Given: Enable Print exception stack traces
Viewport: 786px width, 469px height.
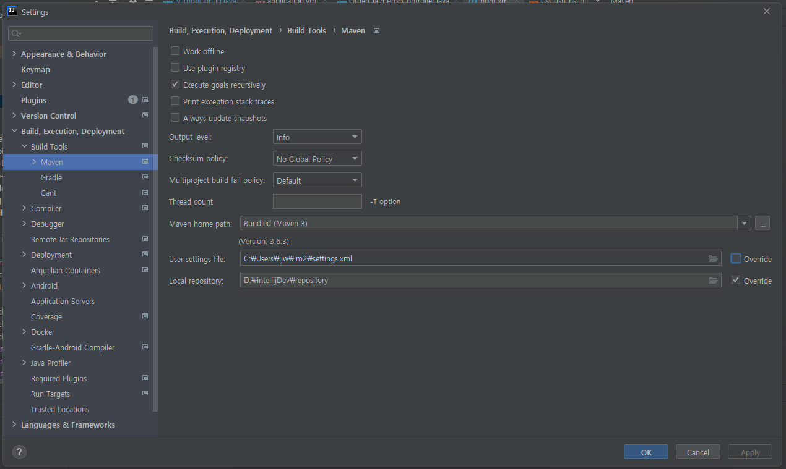Looking at the screenshot, I should [x=175, y=101].
